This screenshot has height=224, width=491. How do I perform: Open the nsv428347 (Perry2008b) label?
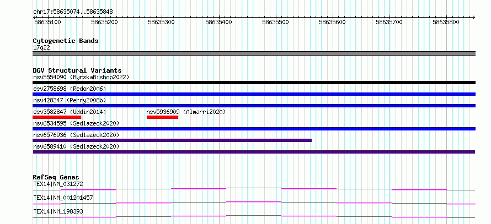coord(70,100)
